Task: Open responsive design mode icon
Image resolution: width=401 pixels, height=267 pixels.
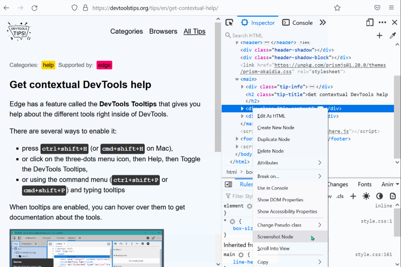Action: 370,22
